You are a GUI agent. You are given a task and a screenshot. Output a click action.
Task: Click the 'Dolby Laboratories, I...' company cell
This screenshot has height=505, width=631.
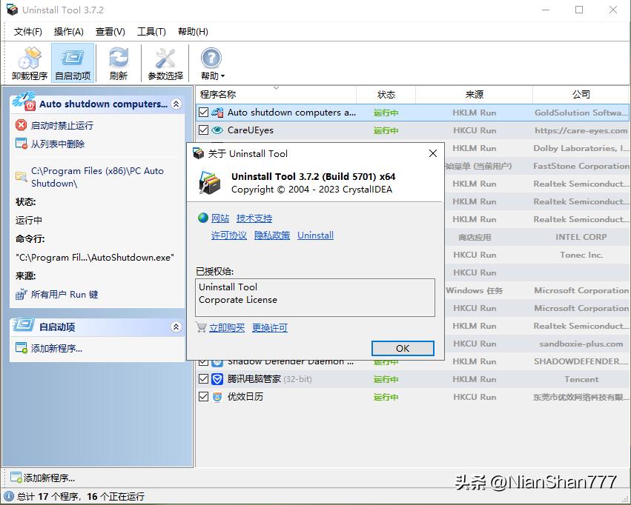pos(581,148)
